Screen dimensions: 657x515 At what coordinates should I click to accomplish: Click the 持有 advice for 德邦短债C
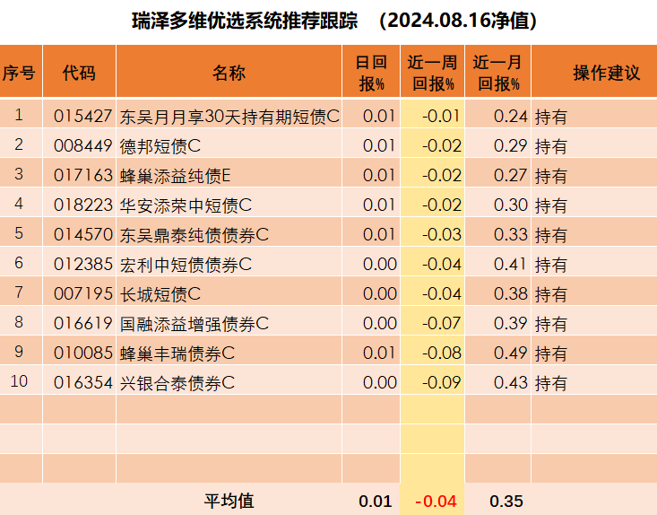click(x=551, y=146)
